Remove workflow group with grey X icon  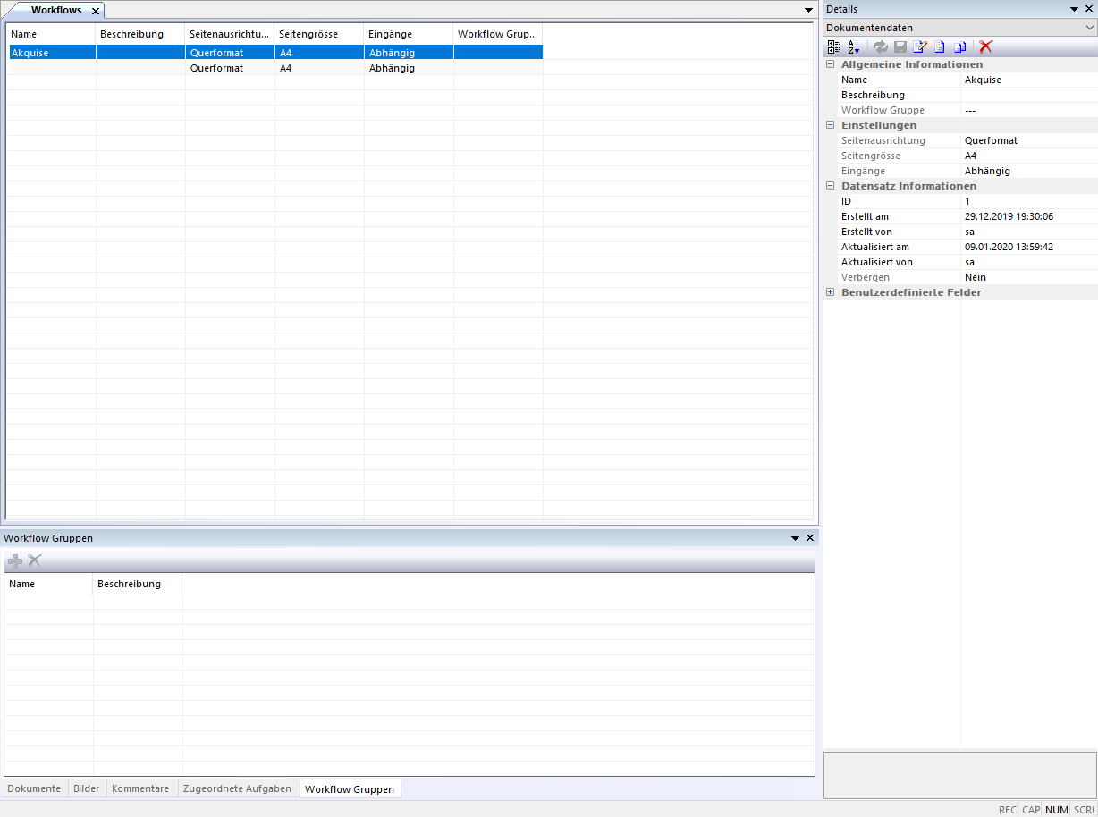point(35,560)
